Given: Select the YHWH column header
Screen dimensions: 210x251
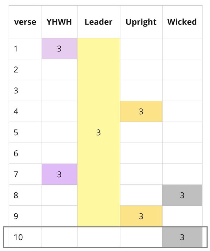Looking at the screenshot, I should point(59,22).
